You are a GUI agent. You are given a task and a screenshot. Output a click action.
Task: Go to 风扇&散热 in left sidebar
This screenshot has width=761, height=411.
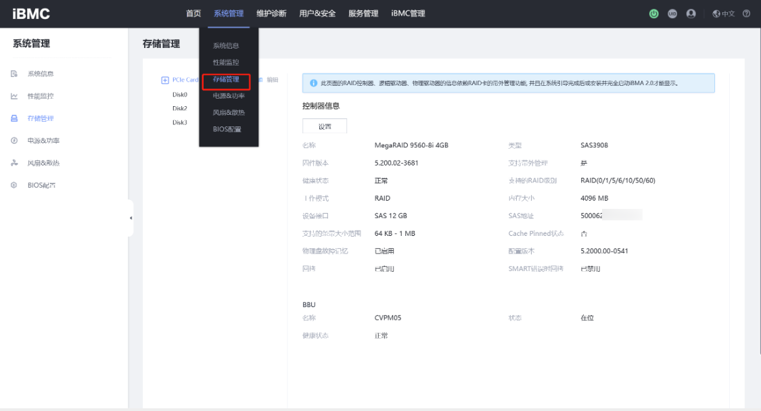pyautogui.click(x=44, y=163)
